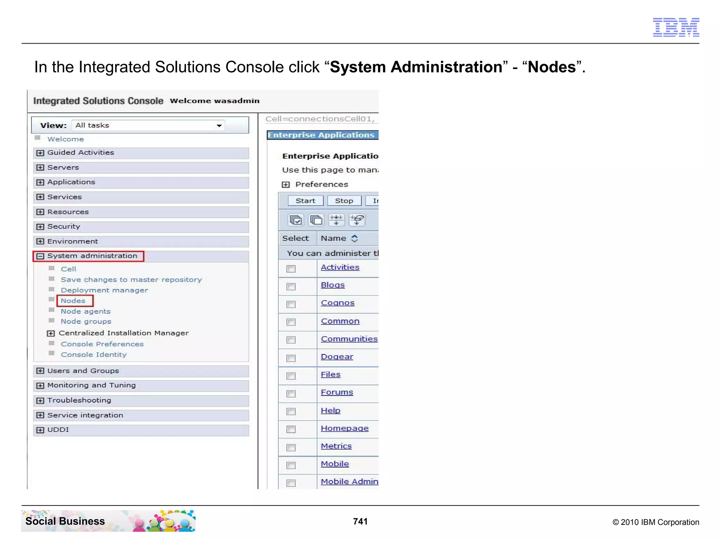721x540 pixels.
Task: Click the Show Filter View icon
Action: (x=336, y=220)
